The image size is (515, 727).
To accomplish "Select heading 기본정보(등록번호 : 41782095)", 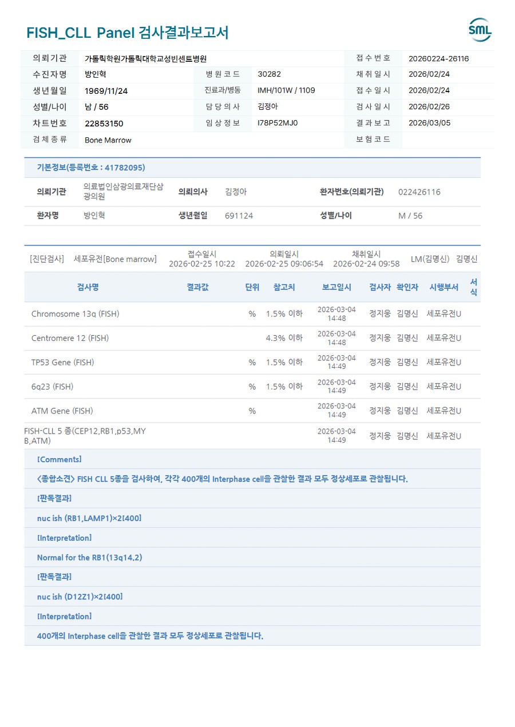I will [x=91, y=168].
